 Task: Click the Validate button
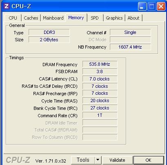117,160
